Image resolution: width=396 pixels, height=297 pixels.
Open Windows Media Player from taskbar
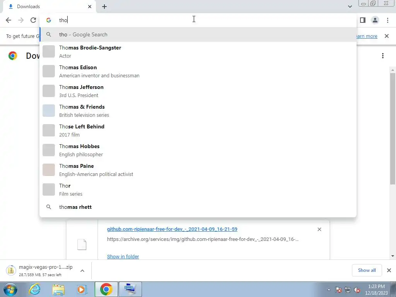click(x=82, y=289)
